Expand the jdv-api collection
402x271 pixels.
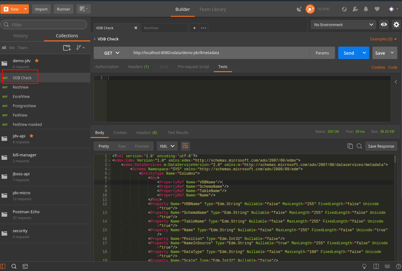coord(45,139)
